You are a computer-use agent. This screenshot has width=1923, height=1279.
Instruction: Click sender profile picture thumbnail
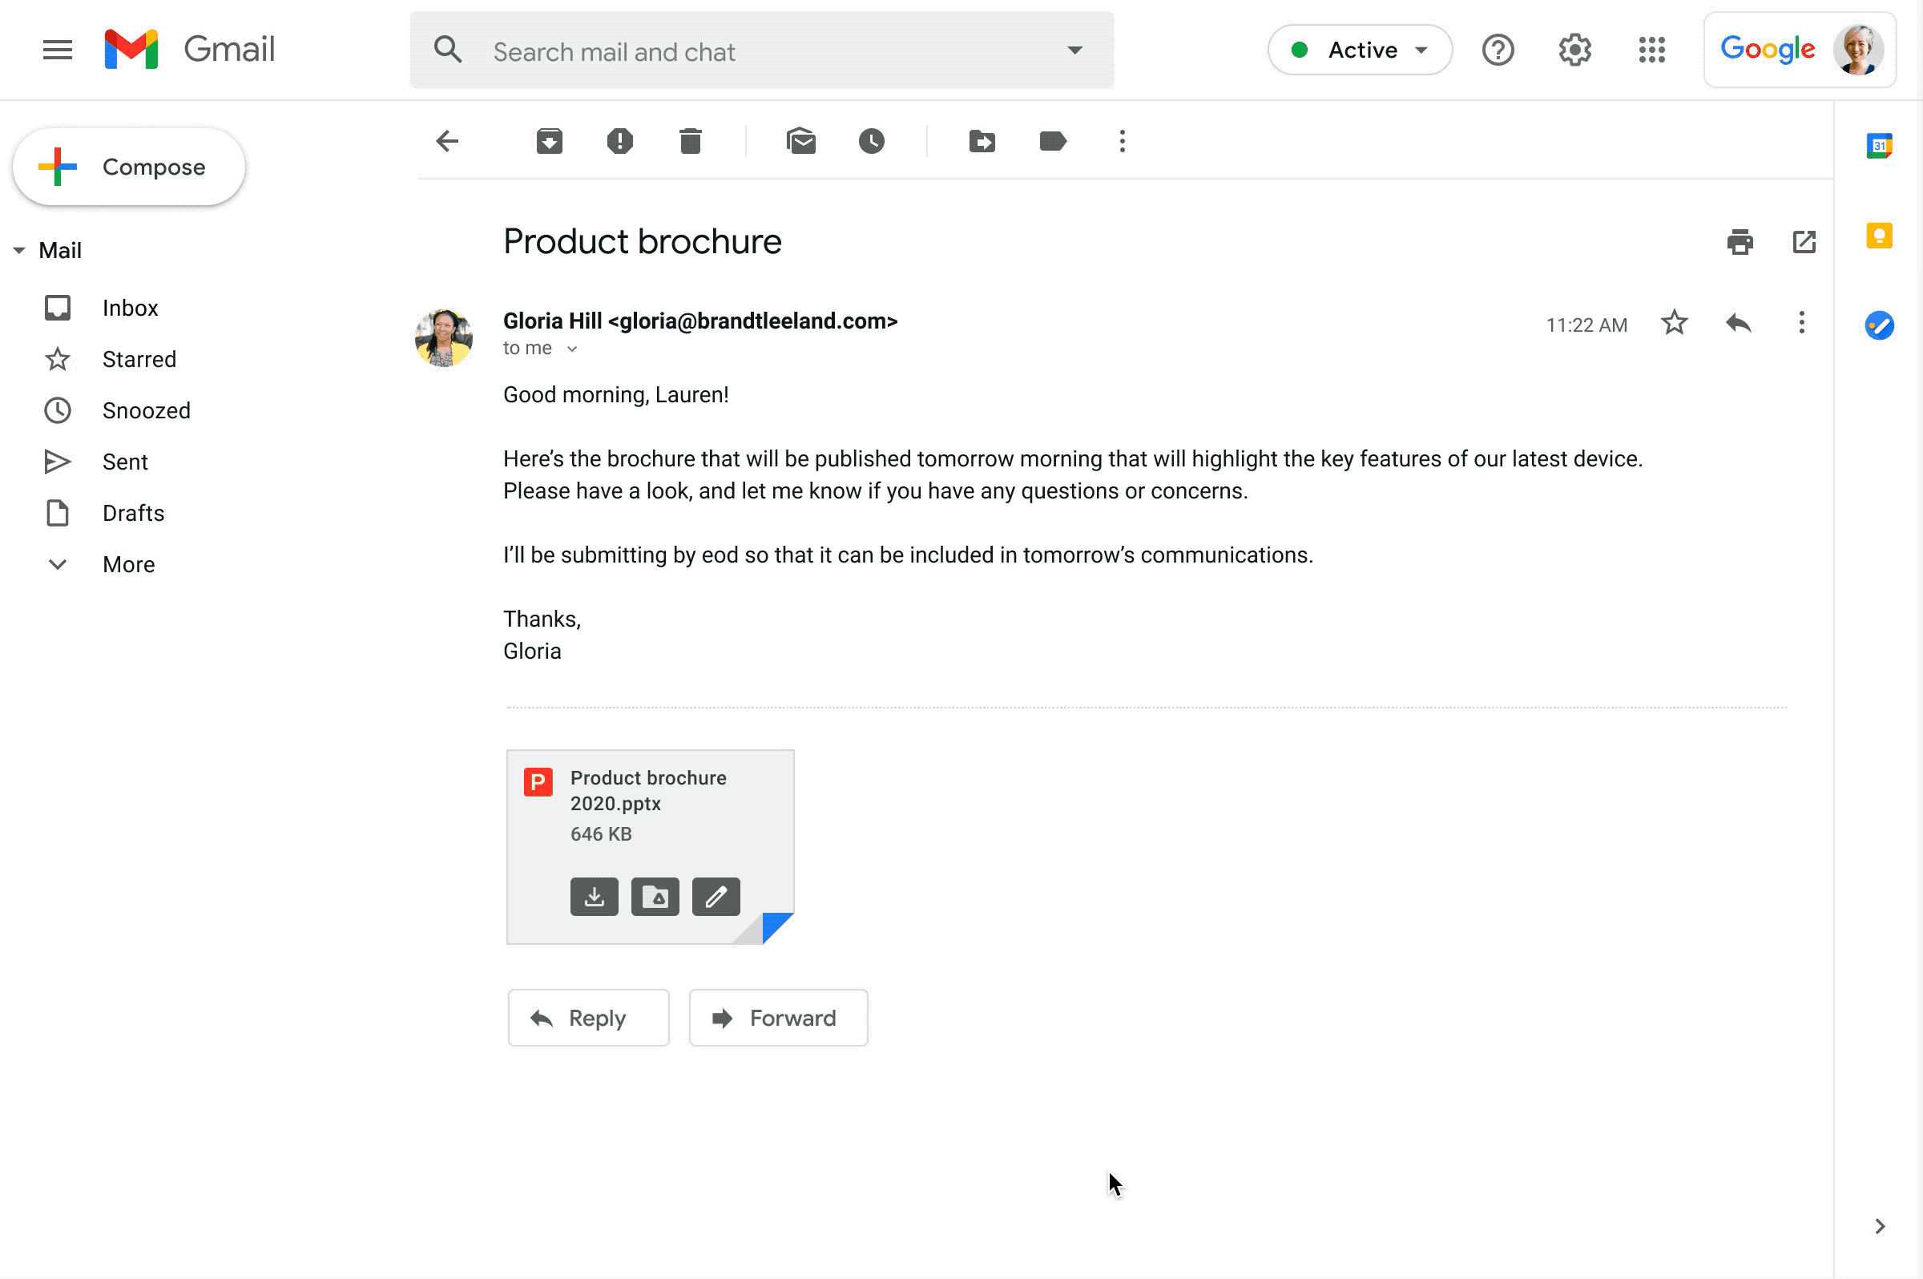click(446, 334)
